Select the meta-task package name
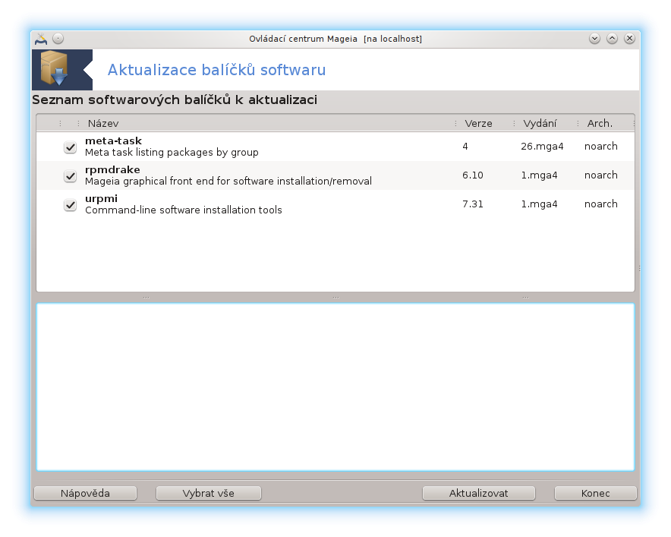This screenshot has height=537, width=671. point(113,141)
